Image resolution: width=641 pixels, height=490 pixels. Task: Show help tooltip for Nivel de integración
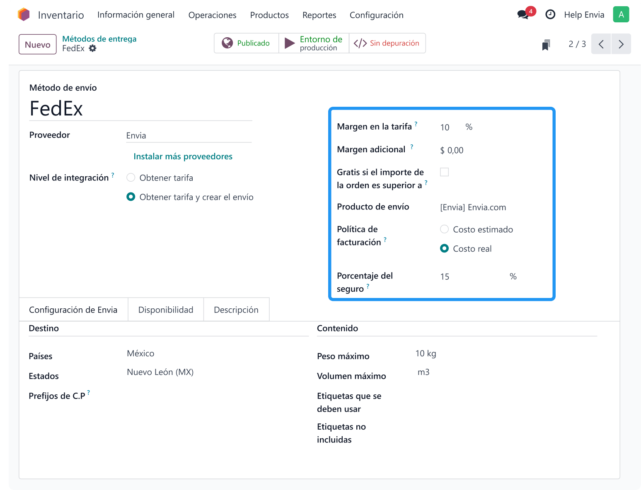point(113,175)
